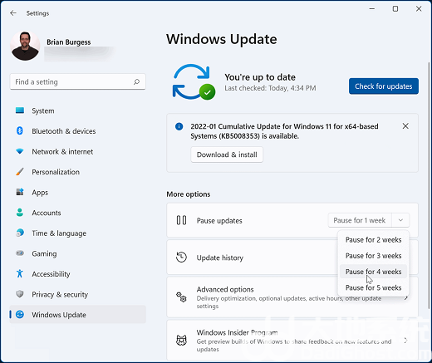Select Pause for 4 weeks
Viewport: 432px width, 363px height.
373,272
